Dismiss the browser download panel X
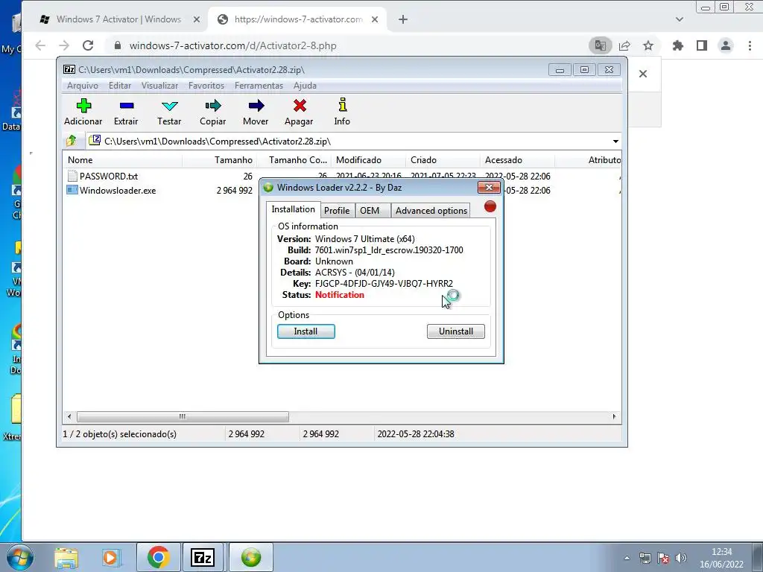Screen dimensions: 763x572 click(643, 74)
